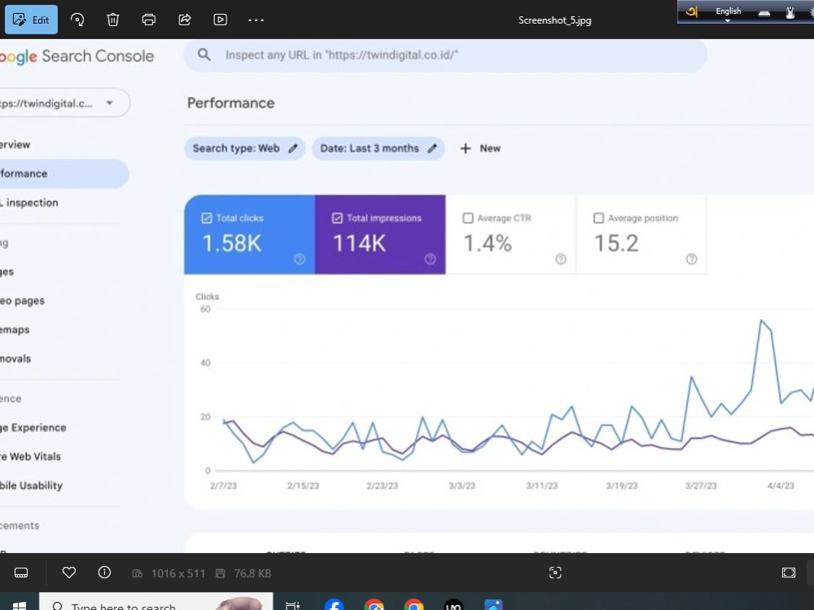This screenshot has width=814, height=610.
Task: Click help icon on Average position card
Action: (x=691, y=259)
